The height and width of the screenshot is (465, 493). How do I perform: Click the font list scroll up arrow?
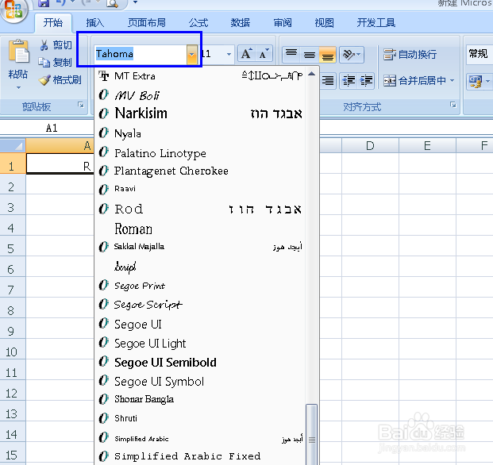(x=311, y=74)
